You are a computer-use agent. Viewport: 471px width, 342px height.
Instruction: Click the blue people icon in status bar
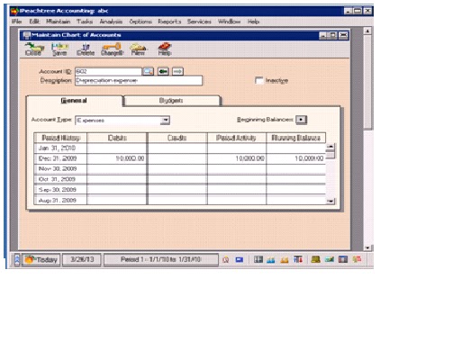pyautogui.click(x=271, y=260)
